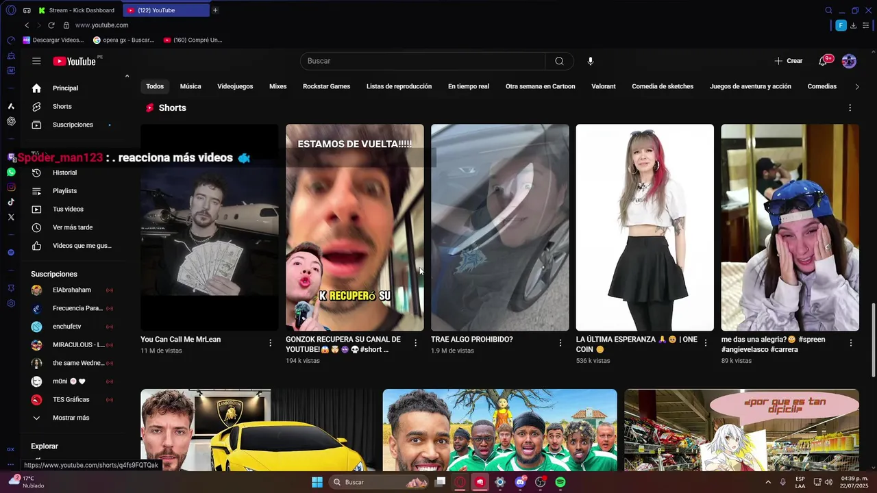The height and width of the screenshot is (493, 877).
Task: Go back with the browser back arrow
Action: (x=27, y=25)
